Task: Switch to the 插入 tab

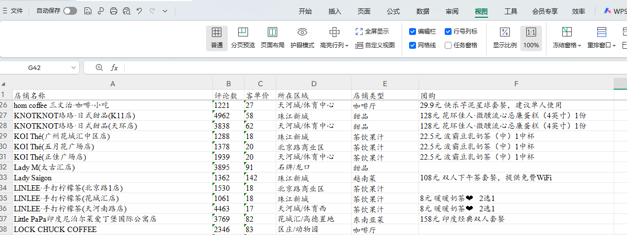Action: coord(335,11)
